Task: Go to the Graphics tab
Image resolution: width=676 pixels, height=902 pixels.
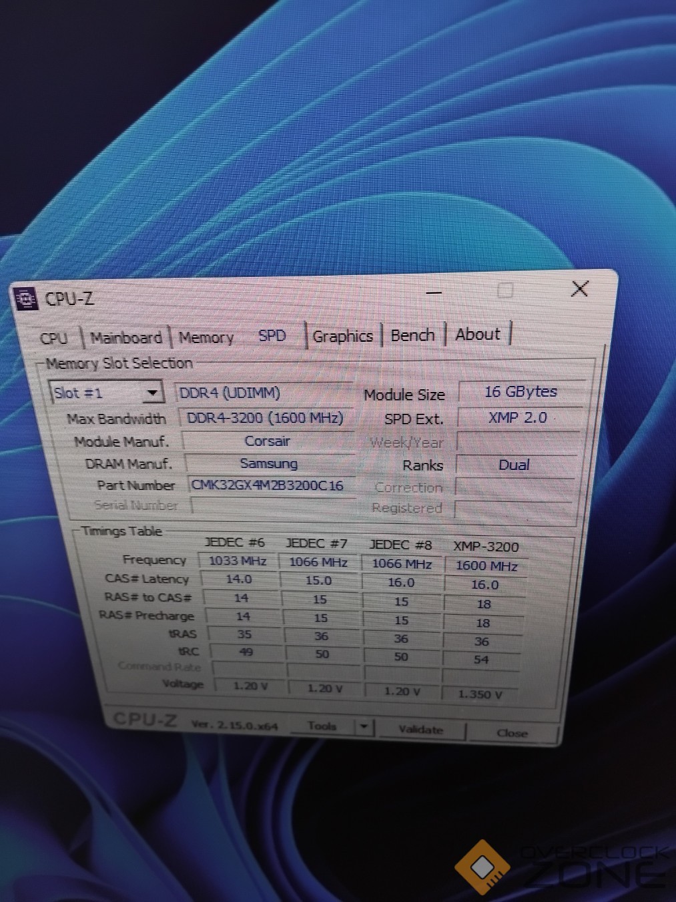Action: click(x=342, y=336)
